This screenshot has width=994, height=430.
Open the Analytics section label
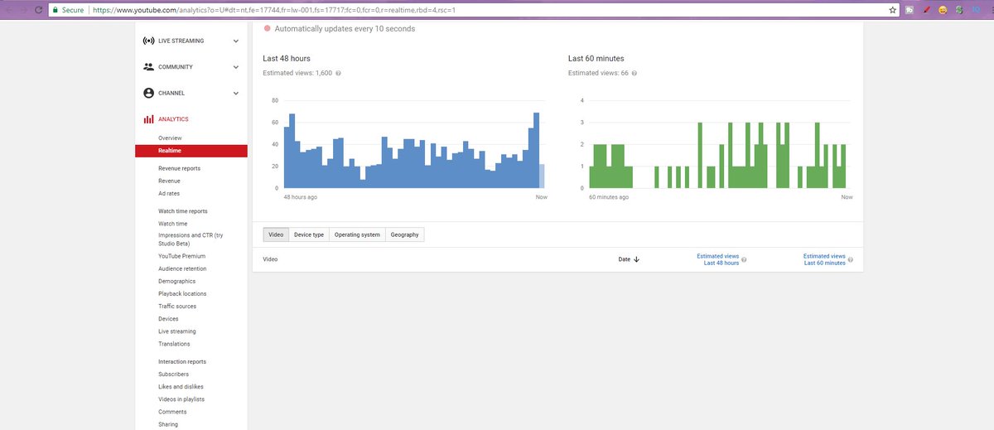(173, 119)
